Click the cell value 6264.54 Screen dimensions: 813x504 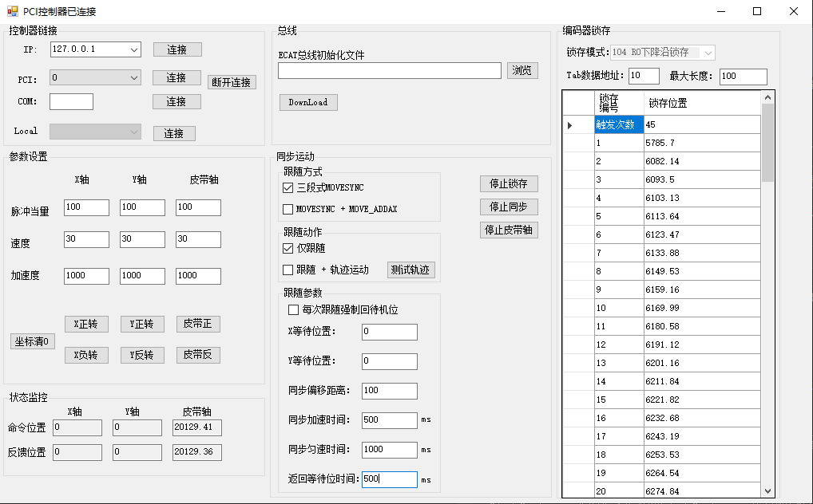703,473
